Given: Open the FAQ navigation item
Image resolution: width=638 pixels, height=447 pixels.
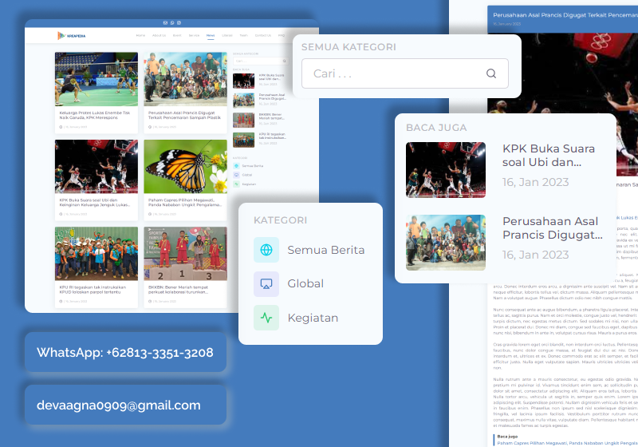Looking at the screenshot, I should [x=282, y=35].
